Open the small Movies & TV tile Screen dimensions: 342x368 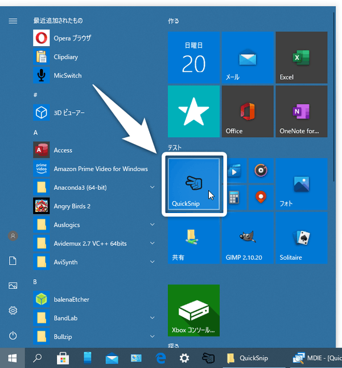(x=234, y=171)
